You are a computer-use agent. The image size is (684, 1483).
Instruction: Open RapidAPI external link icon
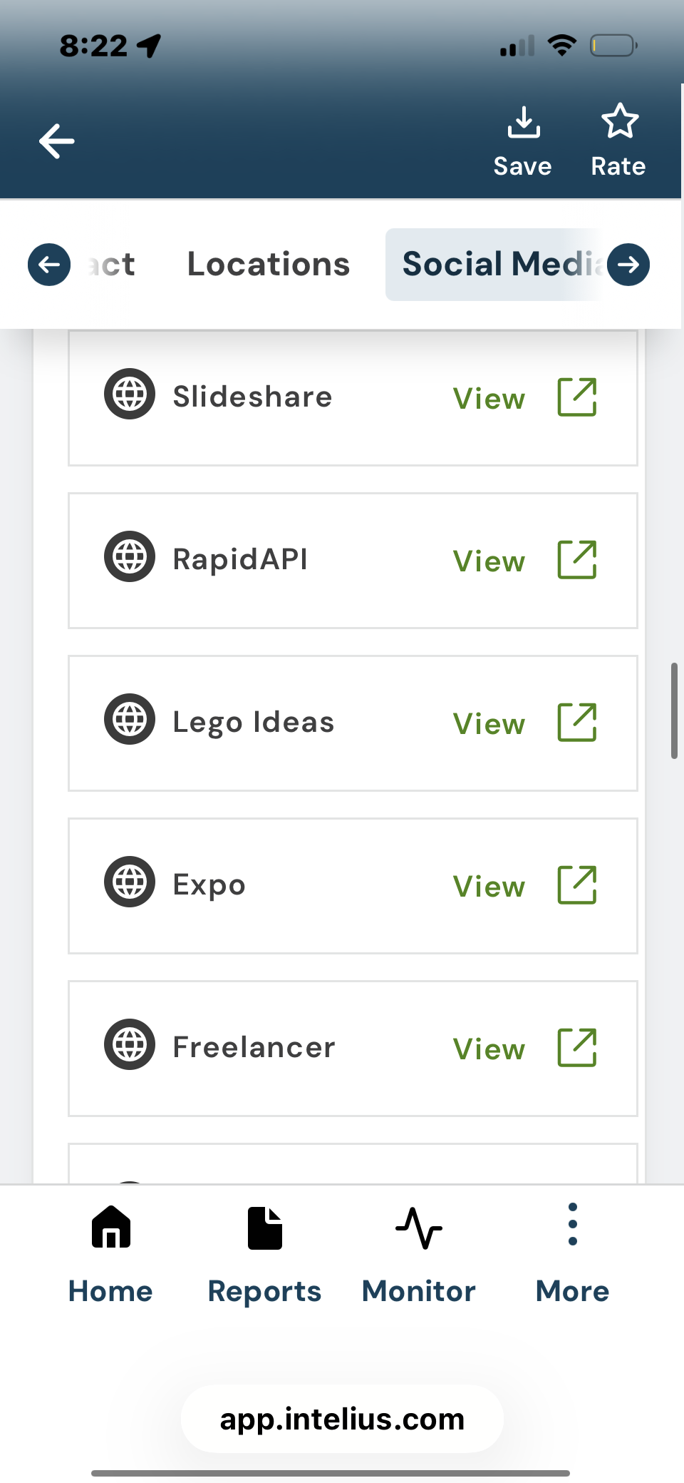click(x=576, y=560)
